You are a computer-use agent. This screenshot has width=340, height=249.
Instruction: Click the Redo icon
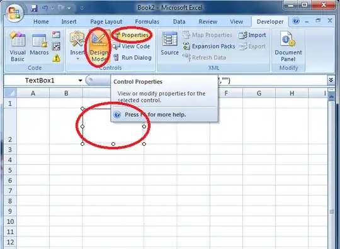[61, 8]
